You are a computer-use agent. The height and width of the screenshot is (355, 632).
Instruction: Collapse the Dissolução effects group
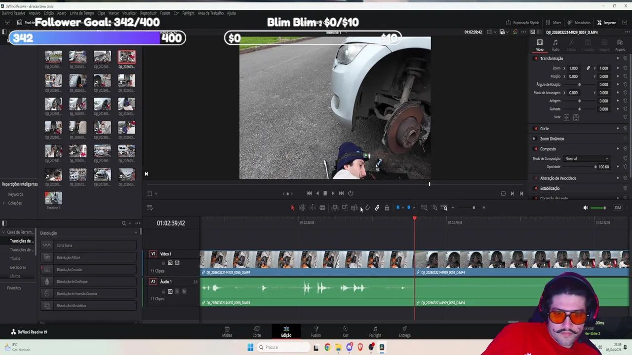[136, 233]
